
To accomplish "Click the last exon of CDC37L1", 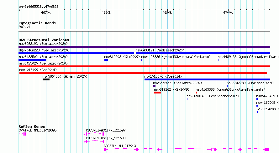I will pos(266,150).
